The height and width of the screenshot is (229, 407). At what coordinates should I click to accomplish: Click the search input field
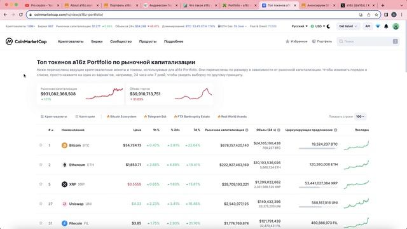(368, 41)
